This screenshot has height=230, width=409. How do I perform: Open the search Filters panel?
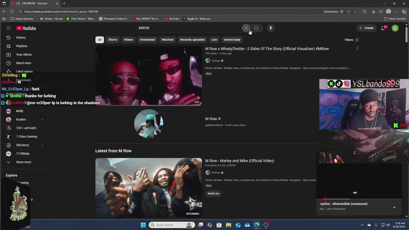(x=352, y=40)
